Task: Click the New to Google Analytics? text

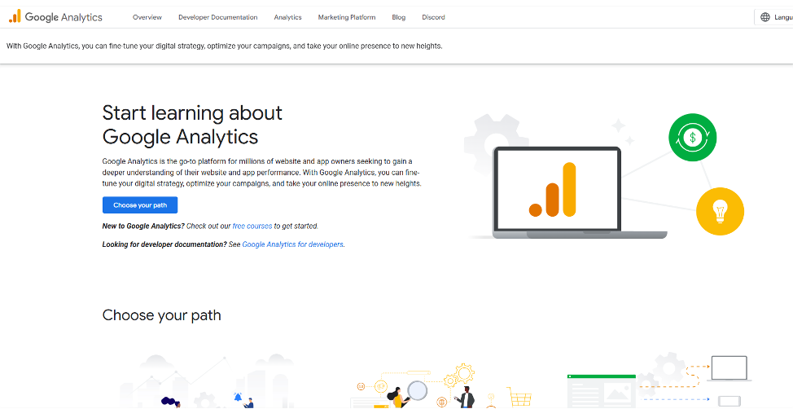Action: click(143, 226)
